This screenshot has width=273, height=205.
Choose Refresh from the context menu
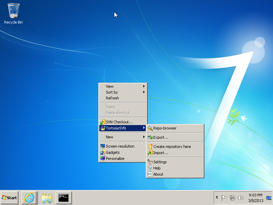tap(123, 98)
